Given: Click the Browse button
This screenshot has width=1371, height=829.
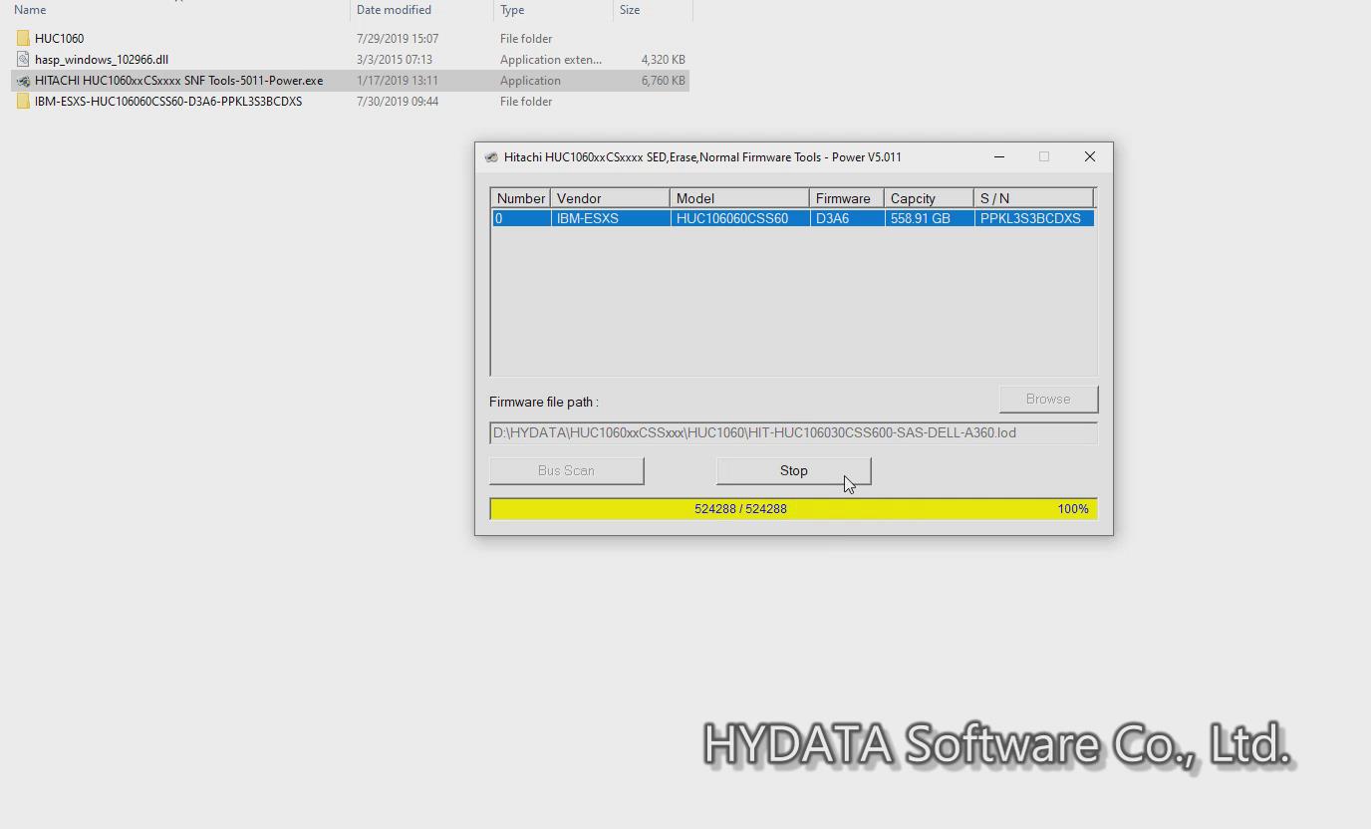Looking at the screenshot, I should (x=1048, y=400).
